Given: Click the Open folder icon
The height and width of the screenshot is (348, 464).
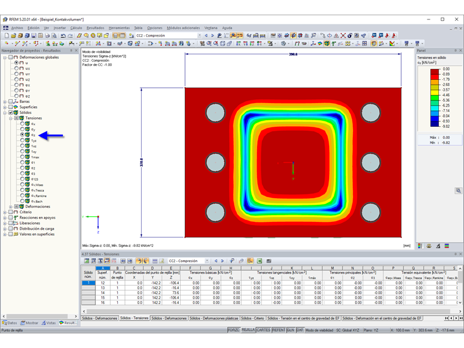Looking at the screenshot, I should [13, 35].
